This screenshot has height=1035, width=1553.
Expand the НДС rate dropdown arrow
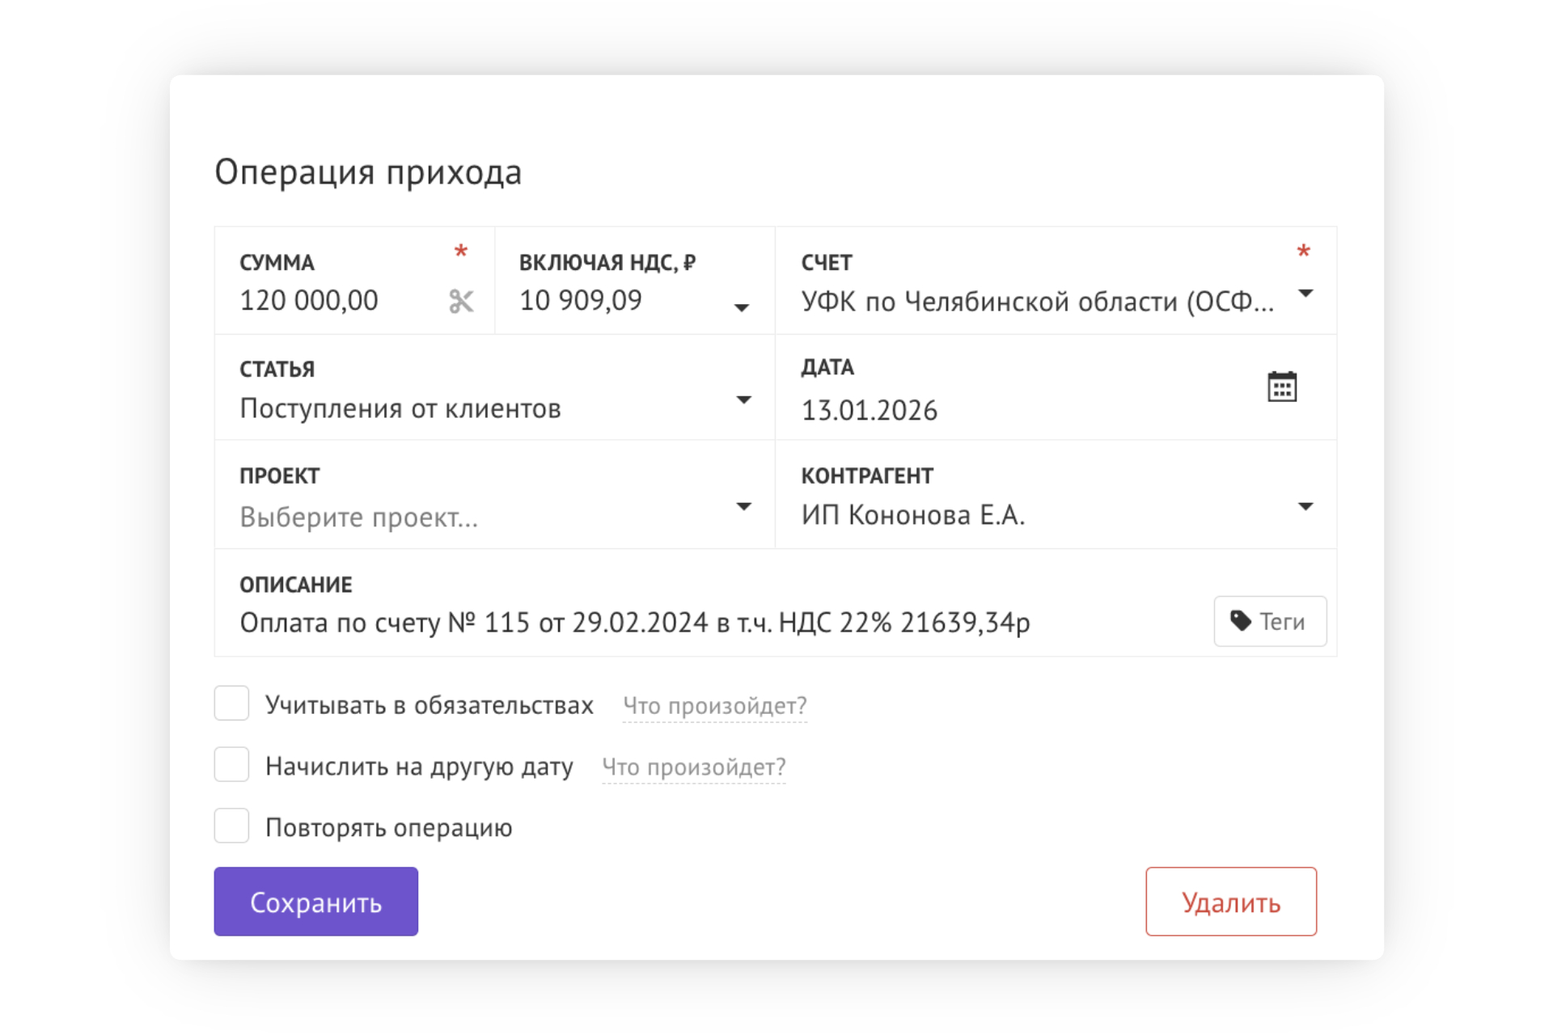point(741,307)
